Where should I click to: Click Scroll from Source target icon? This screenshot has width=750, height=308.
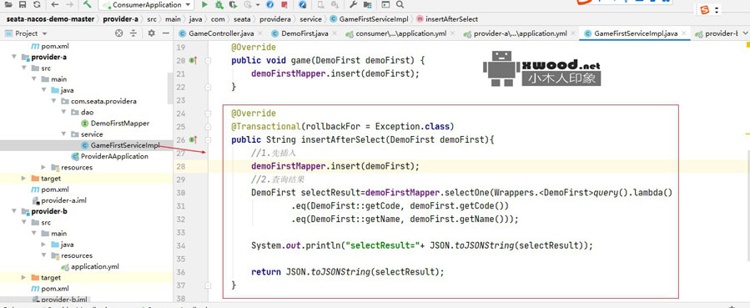pyautogui.click(x=119, y=33)
